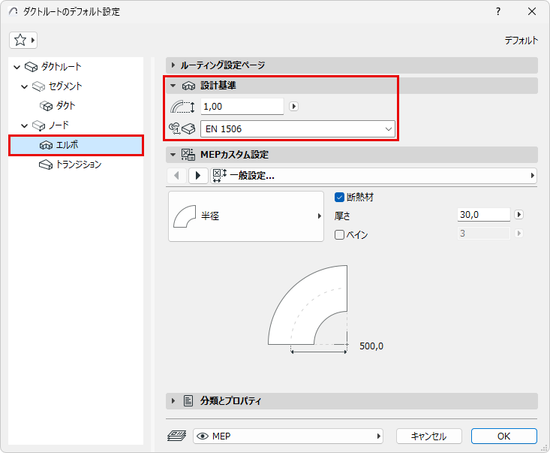Click the elbow preview drawing
This screenshot has width=550, height=453.
coord(308,305)
